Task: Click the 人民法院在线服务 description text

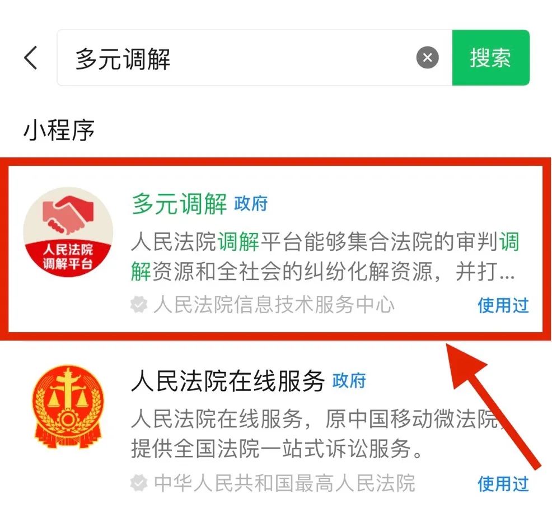Action: [x=317, y=434]
